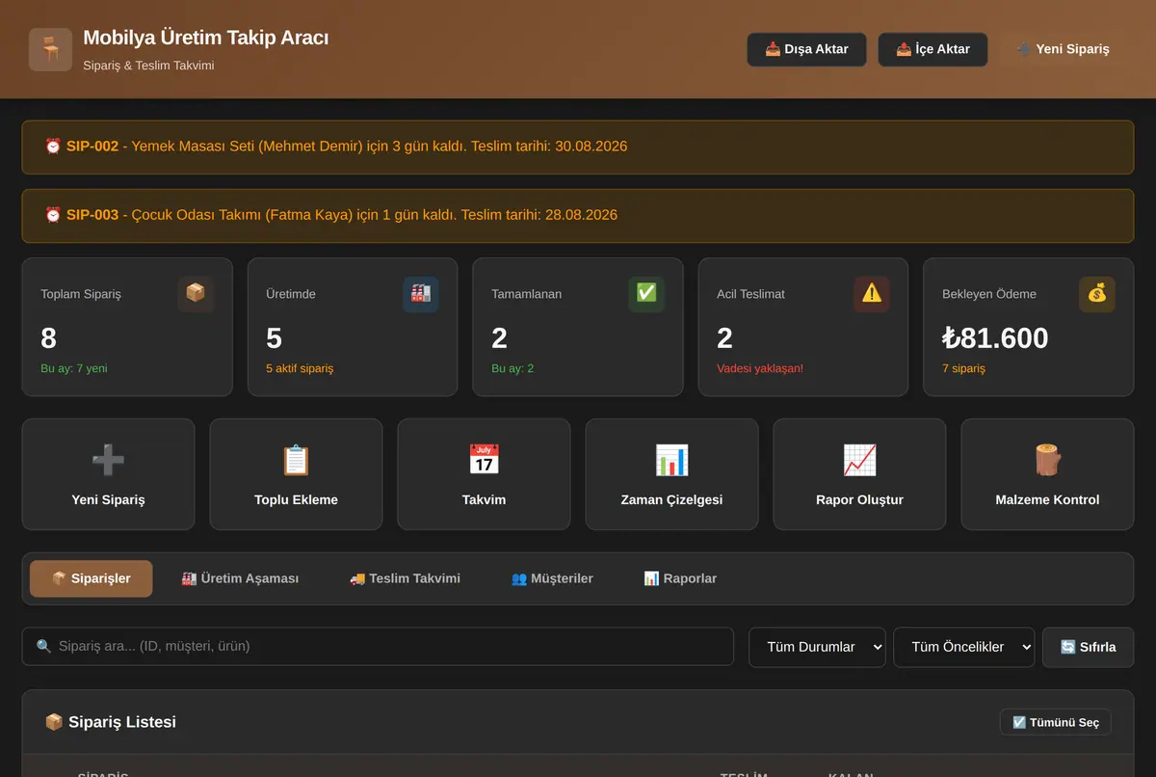Click the money bag icon on Bekleyen Ödeme card

tap(1097, 293)
